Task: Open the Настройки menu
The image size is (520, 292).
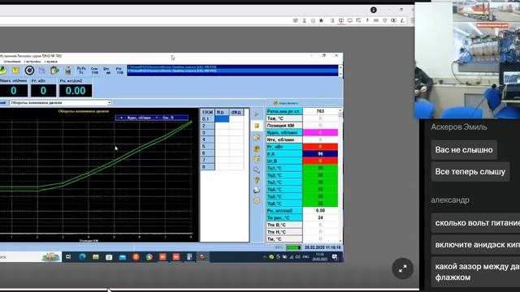Action: point(32,62)
